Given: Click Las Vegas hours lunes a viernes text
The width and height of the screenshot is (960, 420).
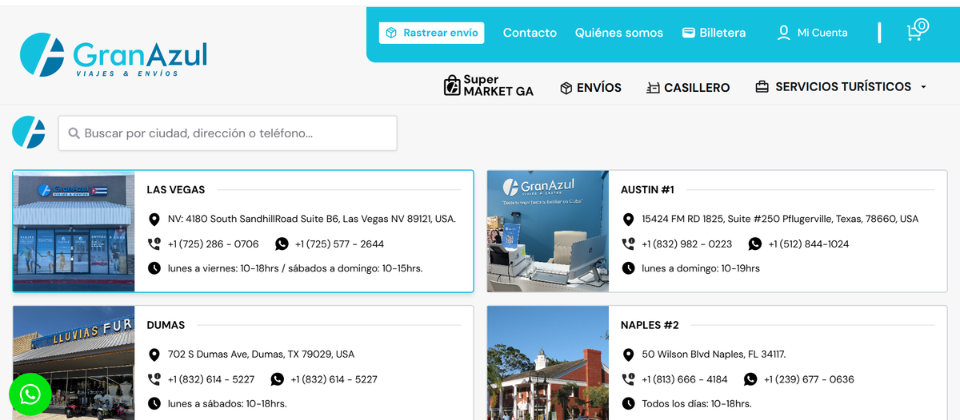Looking at the screenshot, I should click(295, 268).
